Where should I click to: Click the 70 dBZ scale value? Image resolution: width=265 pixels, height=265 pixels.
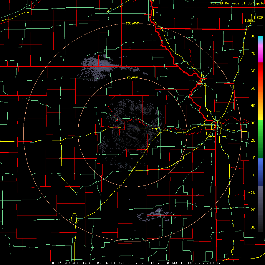[253, 54]
